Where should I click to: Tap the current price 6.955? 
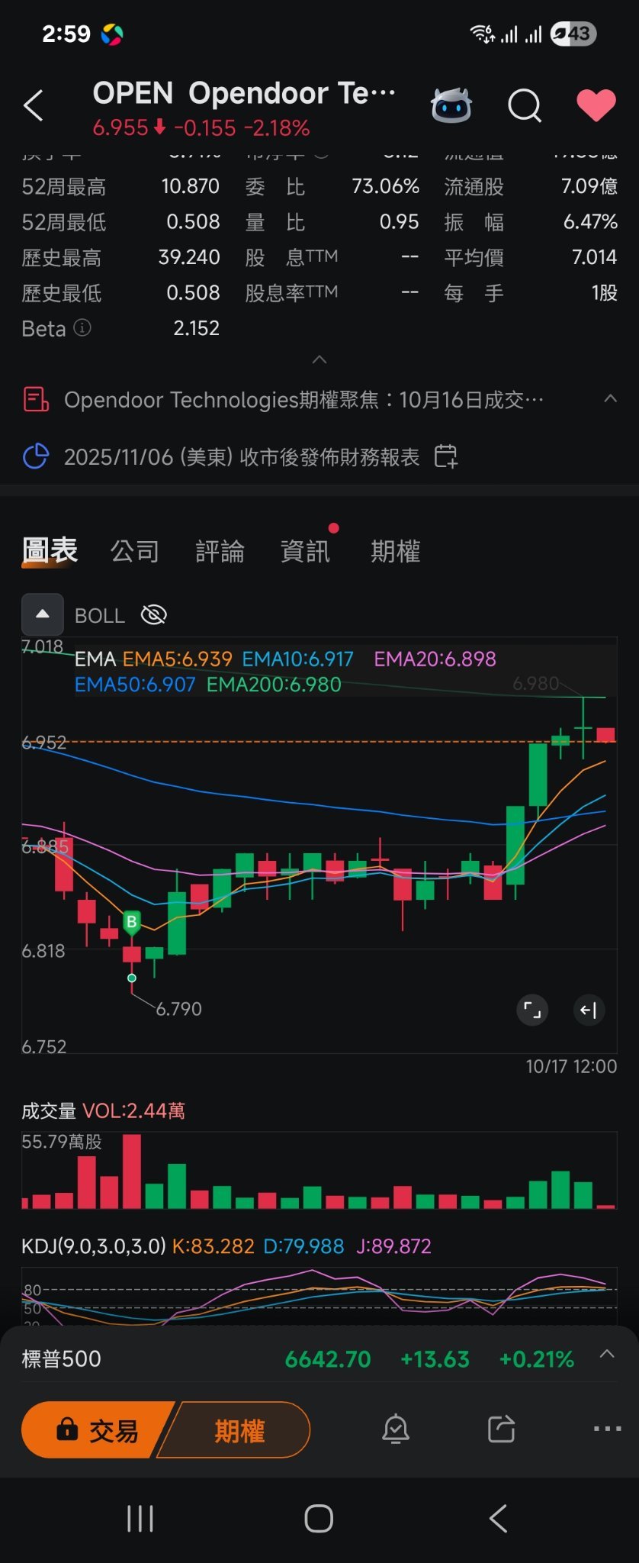point(120,127)
